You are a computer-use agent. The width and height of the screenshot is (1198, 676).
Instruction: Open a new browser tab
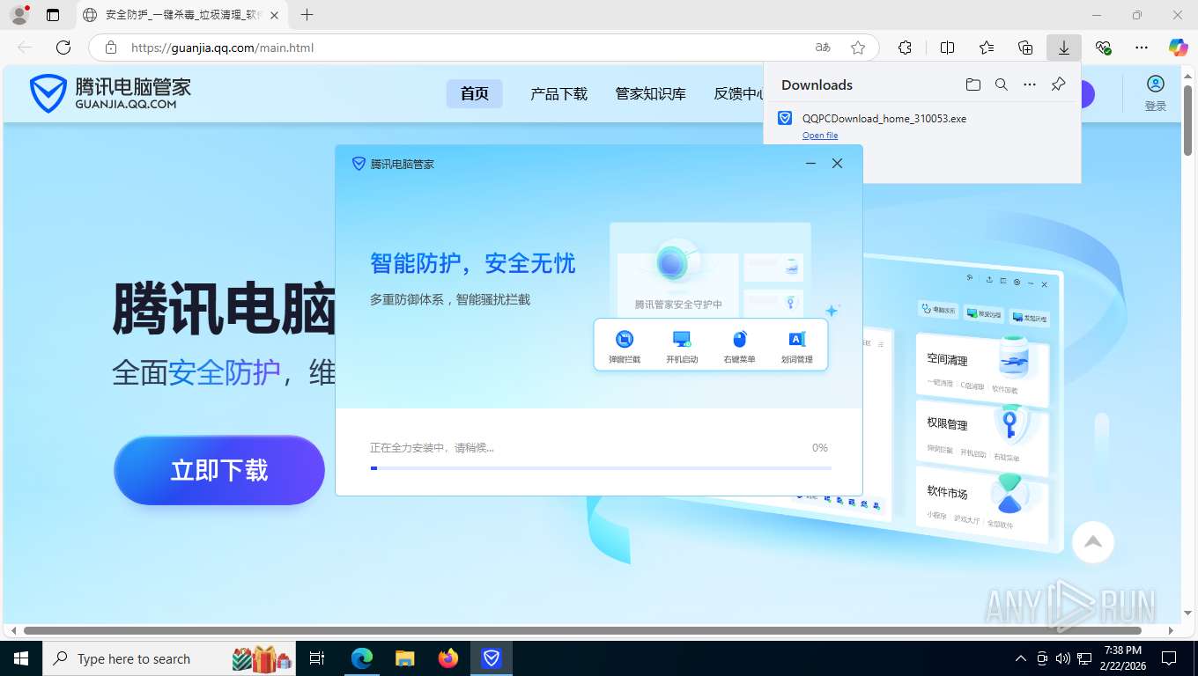(307, 15)
